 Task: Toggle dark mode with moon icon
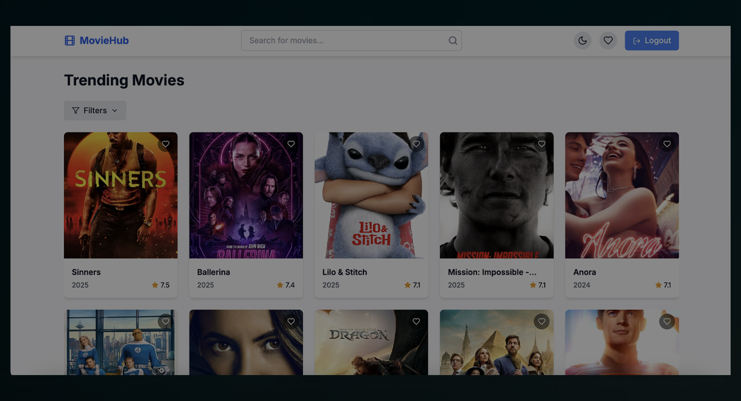click(x=583, y=41)
